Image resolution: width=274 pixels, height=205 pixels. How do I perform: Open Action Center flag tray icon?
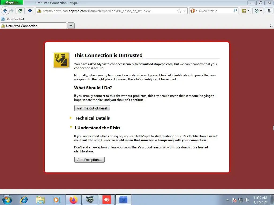coord(234,200)
